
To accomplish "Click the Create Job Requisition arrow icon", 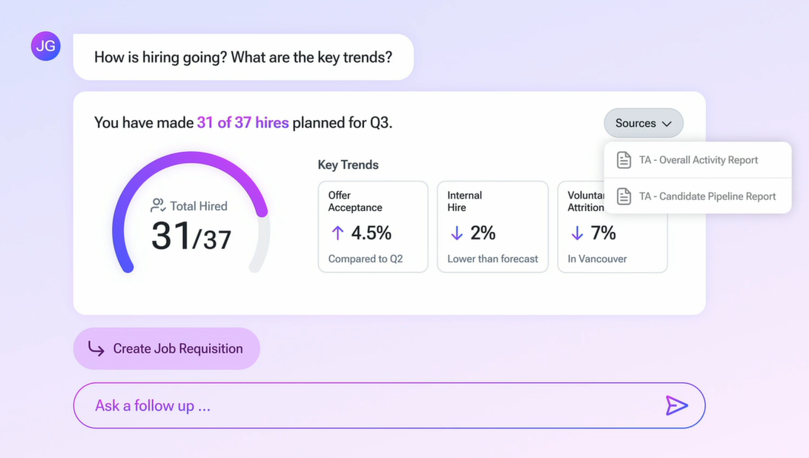I will pyautogui.click(x=96, y=348).
